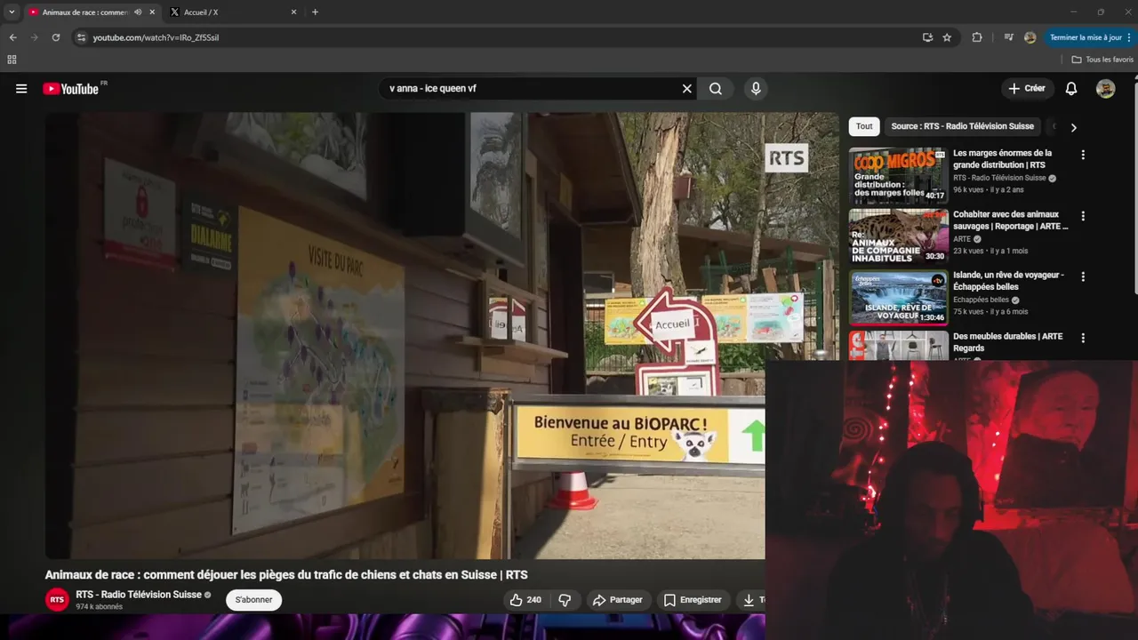Open options for Des meubles durables video
The width and height of the screenshot is (1138, 640).
[1083, 338]
